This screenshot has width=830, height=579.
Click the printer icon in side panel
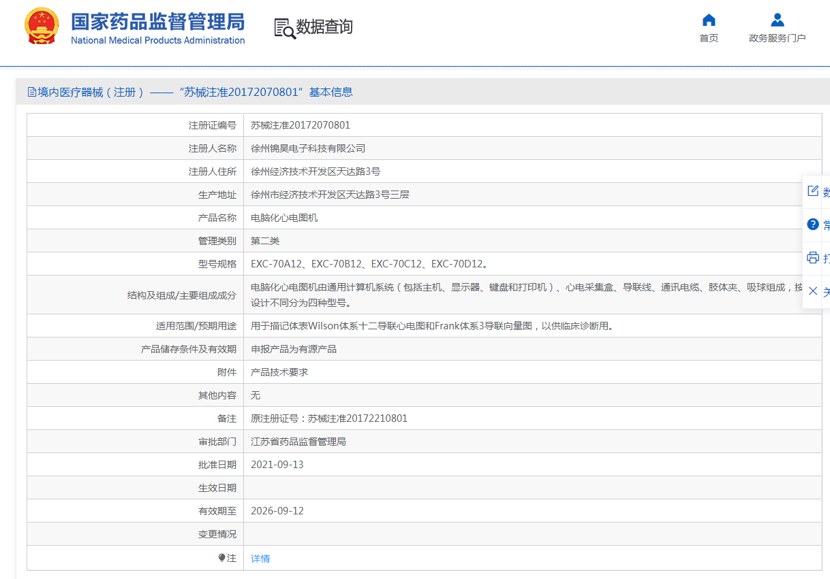click(812, 258)
